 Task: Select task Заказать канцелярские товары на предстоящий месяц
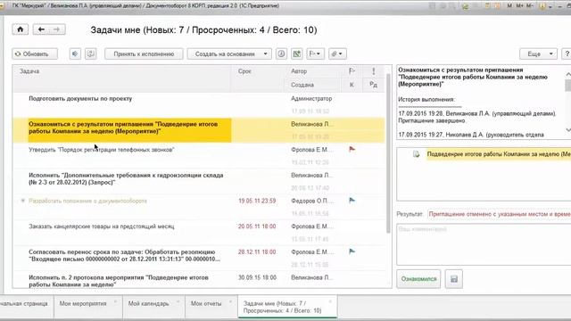(102, 226)
